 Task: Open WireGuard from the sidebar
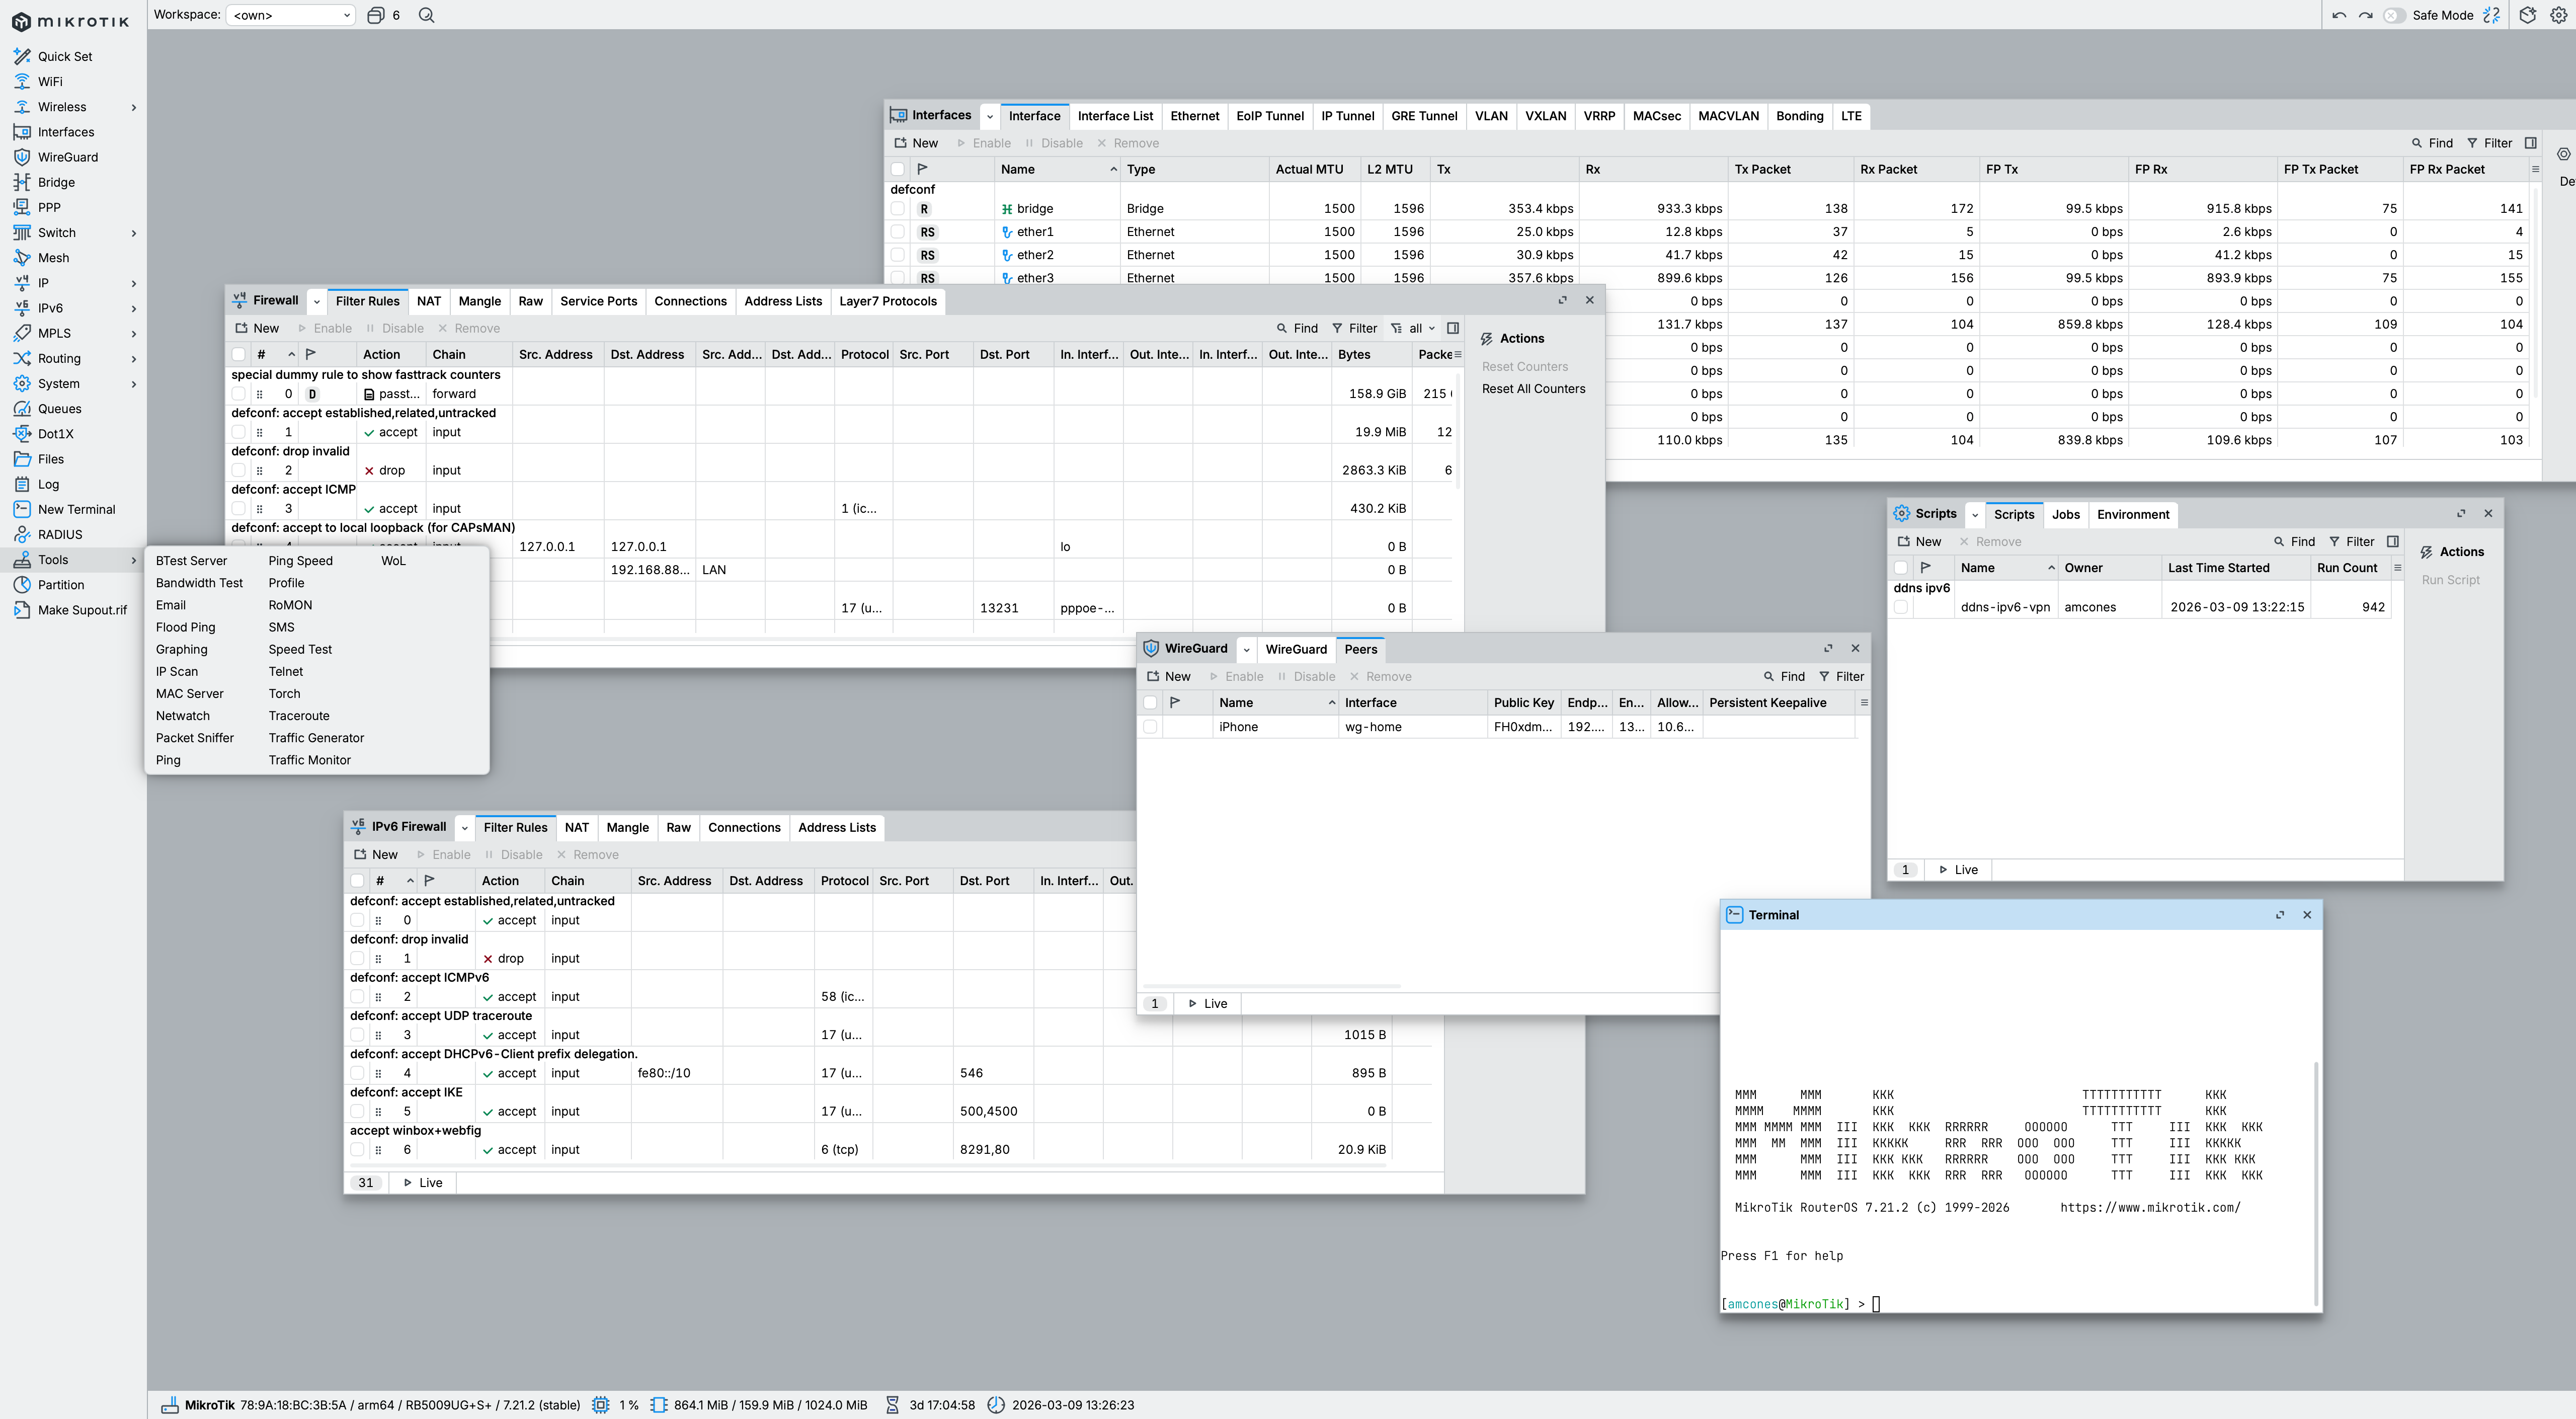pos(67,157)
